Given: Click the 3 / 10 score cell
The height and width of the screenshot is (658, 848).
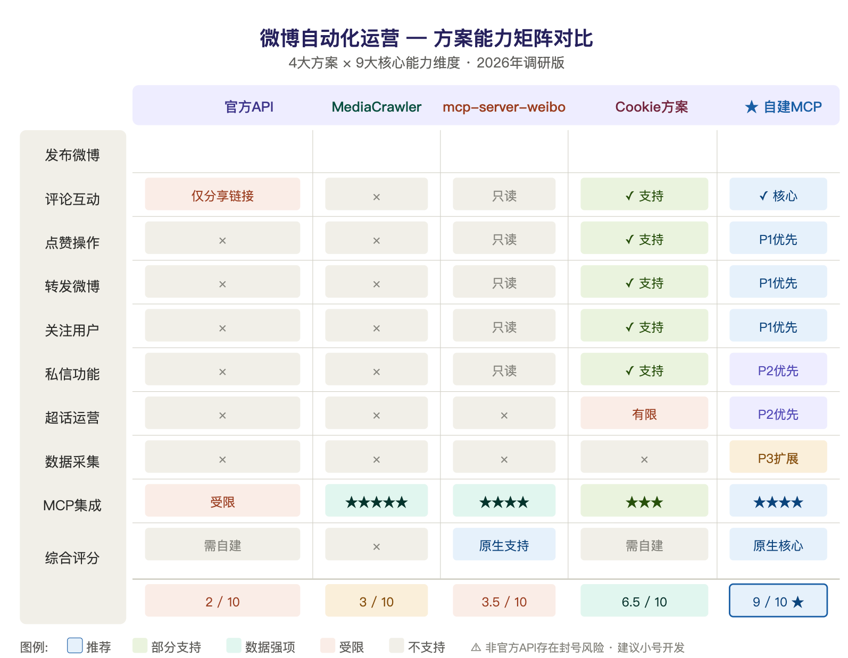Looking at the screenshot, I should point(377,601).
